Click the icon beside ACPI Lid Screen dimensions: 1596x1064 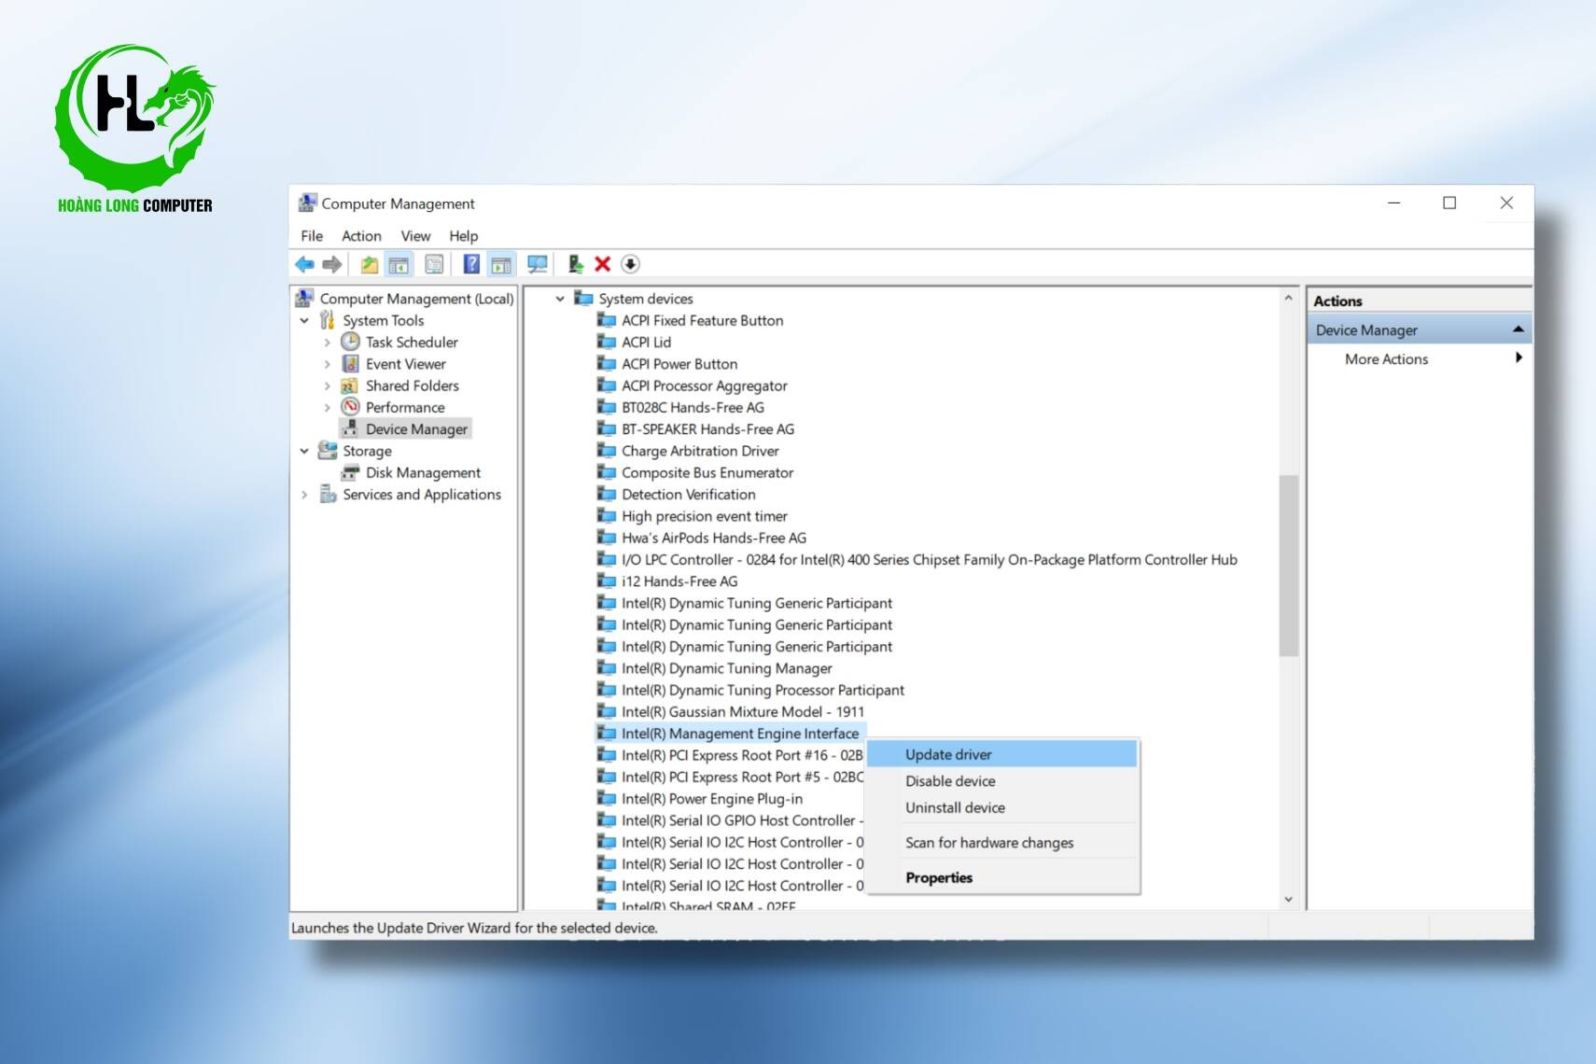607,342
